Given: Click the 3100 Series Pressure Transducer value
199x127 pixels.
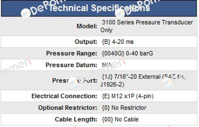Looking at the screenshot, I should [x=147, y=26].
